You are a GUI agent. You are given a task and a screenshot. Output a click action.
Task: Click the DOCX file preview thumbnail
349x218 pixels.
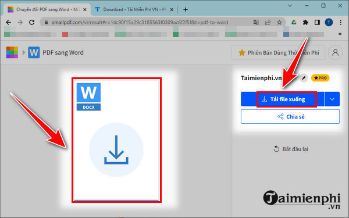pos(116,140)
